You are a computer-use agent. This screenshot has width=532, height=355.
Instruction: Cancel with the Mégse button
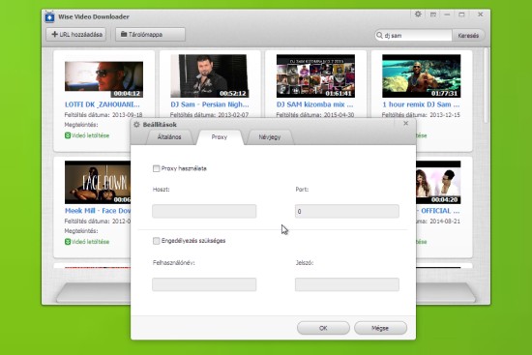380,328
